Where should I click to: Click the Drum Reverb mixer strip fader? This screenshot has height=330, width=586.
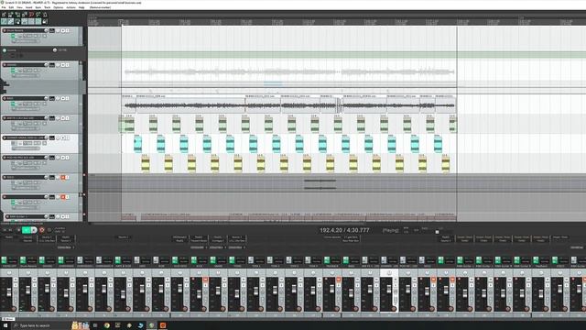coord(28,290)
